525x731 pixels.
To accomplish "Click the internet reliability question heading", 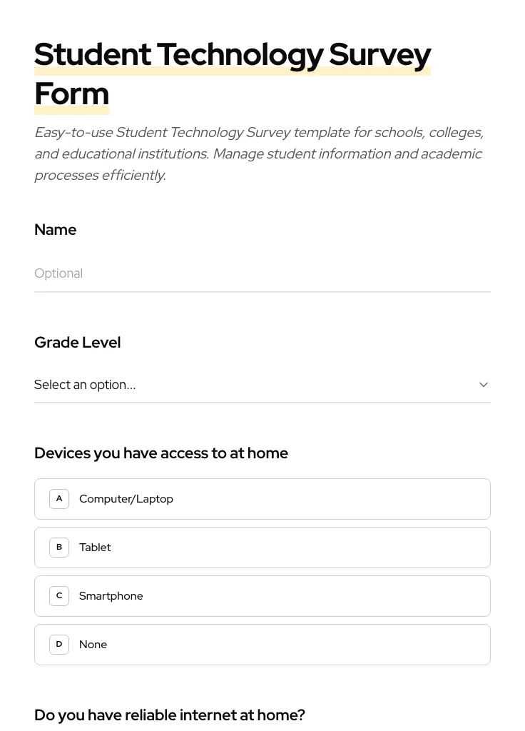I will (170, 715).
